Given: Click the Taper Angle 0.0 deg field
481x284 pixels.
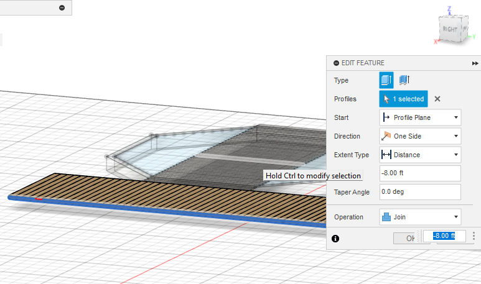Looking at the screenshot, I should 420,192.
